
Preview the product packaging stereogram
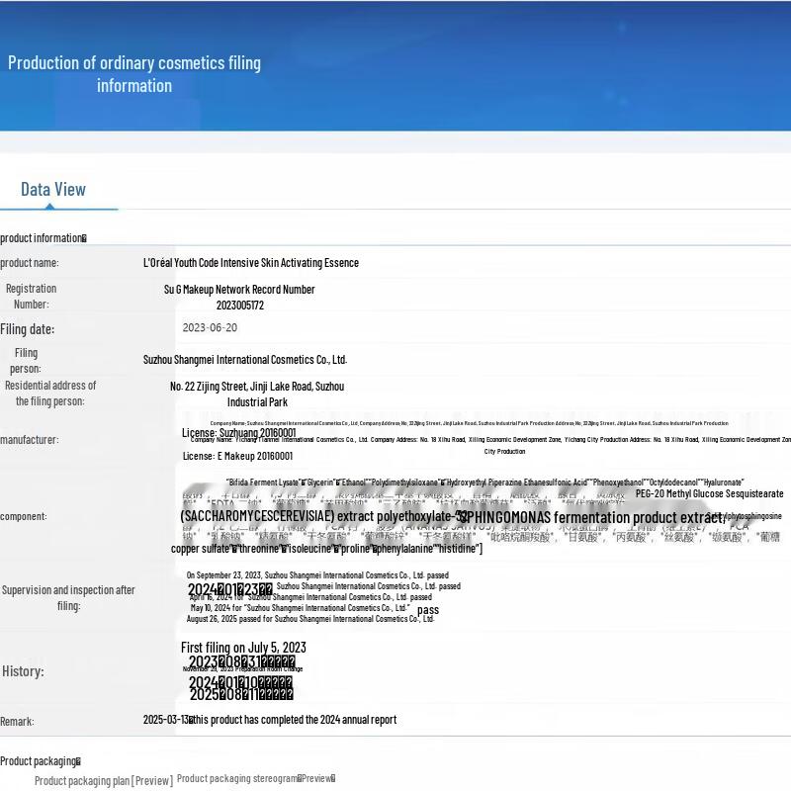255,778
